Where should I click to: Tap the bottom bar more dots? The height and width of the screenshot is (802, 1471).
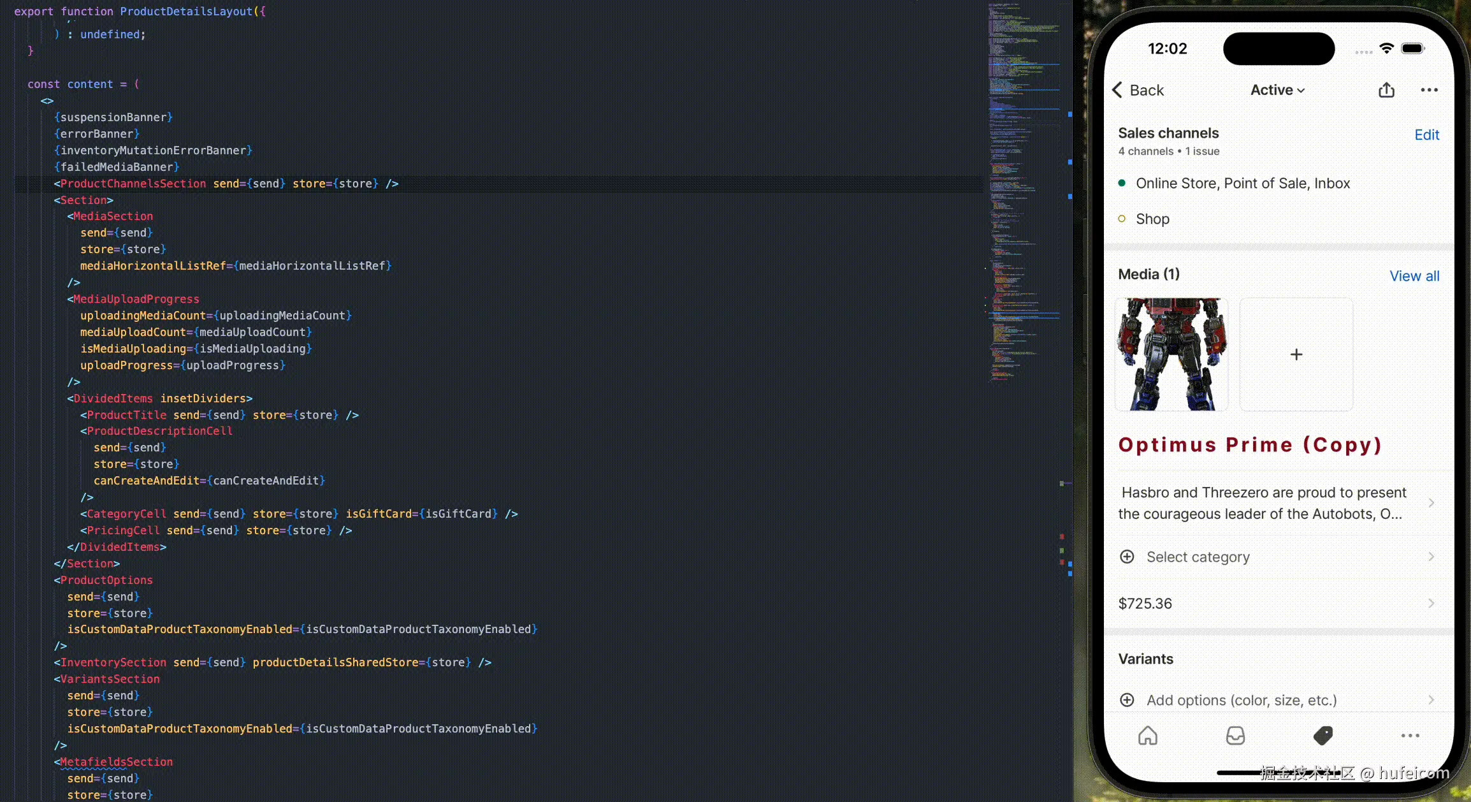1410,736
